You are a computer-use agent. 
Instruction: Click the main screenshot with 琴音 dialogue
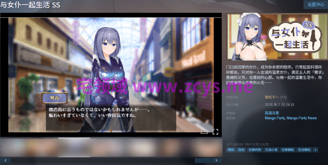pyautogui.click(x=111, y=75)
